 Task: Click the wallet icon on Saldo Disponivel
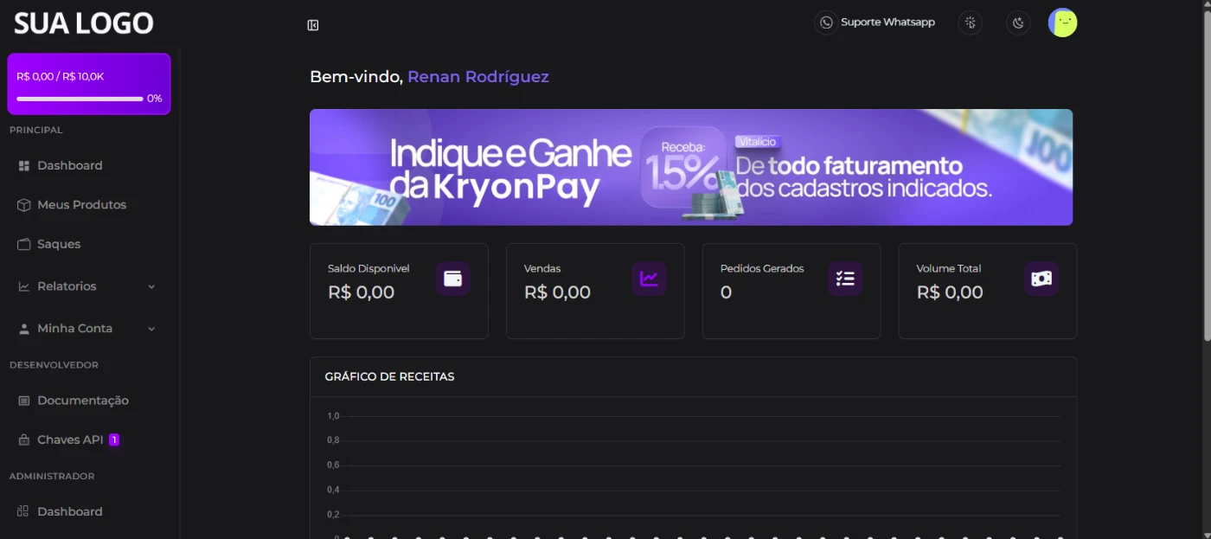point(452,279)
